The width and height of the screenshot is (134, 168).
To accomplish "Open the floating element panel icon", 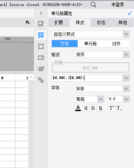I will coord(41,46).
